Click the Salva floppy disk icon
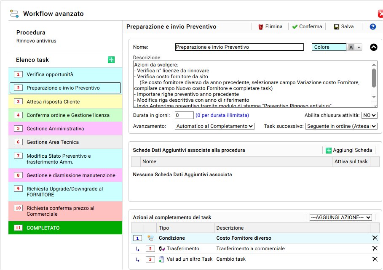Screen dimensions: 383x270 (x=337, y=27)
